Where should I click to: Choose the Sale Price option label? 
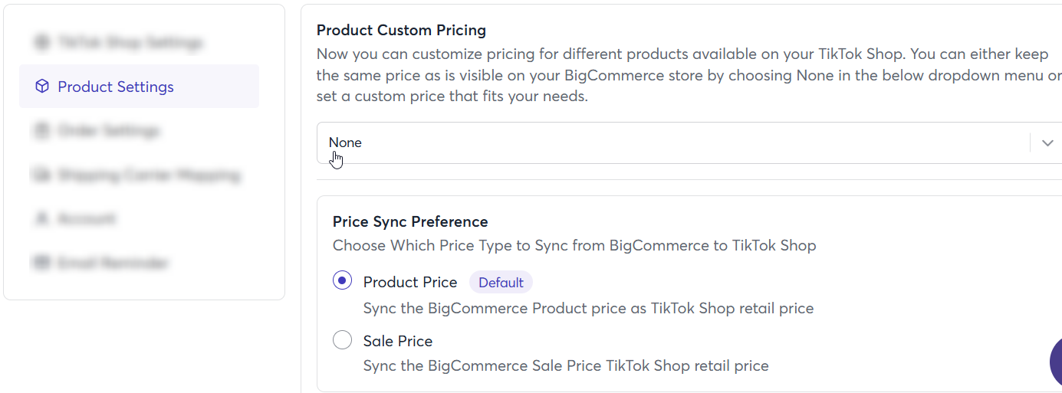[398, 341]
